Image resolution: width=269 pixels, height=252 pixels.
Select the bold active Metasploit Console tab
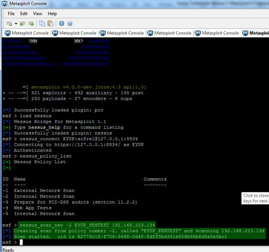pyautogui.click(x=255, y=33)
